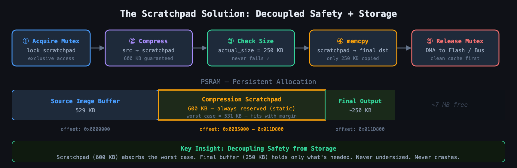Click the circled number 2 icon
The width and height of the screenshot is (517, 168).
132,41
